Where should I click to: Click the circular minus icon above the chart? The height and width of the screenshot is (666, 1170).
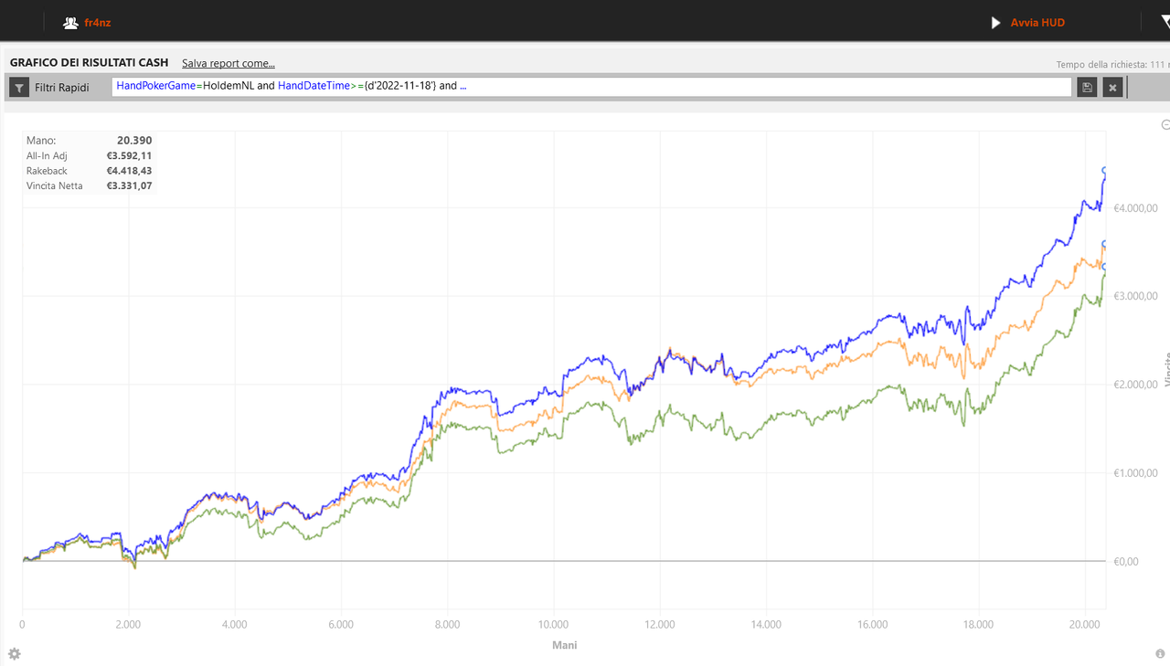coord(1165,124)
